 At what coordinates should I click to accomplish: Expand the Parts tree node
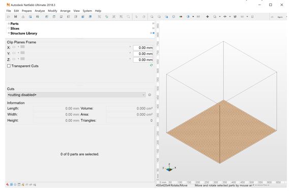[x=9, y=23]
